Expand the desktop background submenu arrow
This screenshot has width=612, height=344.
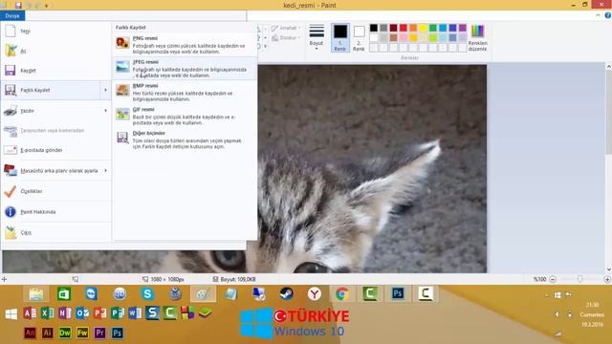[105, 171]
